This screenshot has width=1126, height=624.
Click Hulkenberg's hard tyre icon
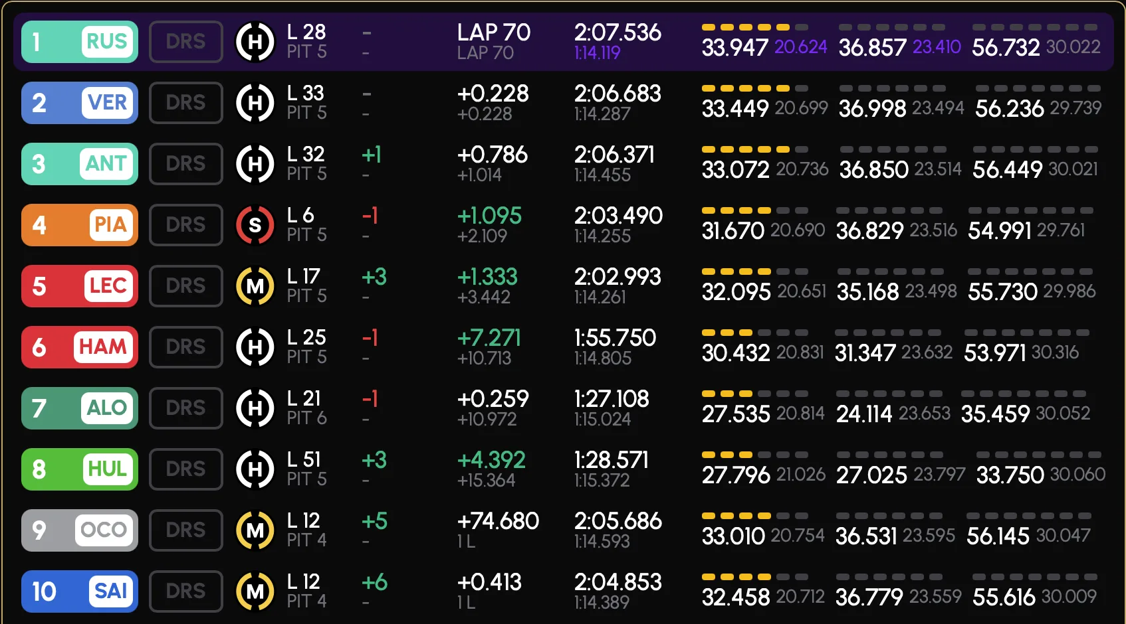coord(255,469)
